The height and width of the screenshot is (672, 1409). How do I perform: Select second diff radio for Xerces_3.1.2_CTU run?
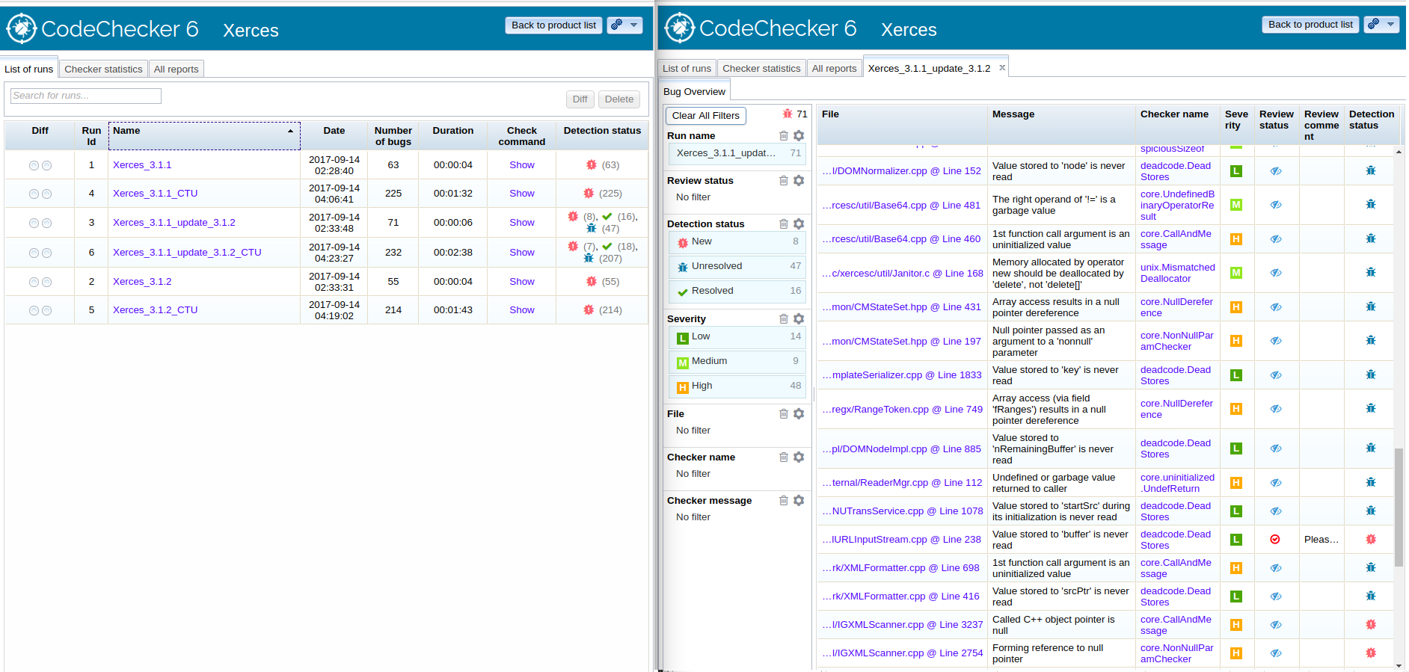(x=46, y=311)
